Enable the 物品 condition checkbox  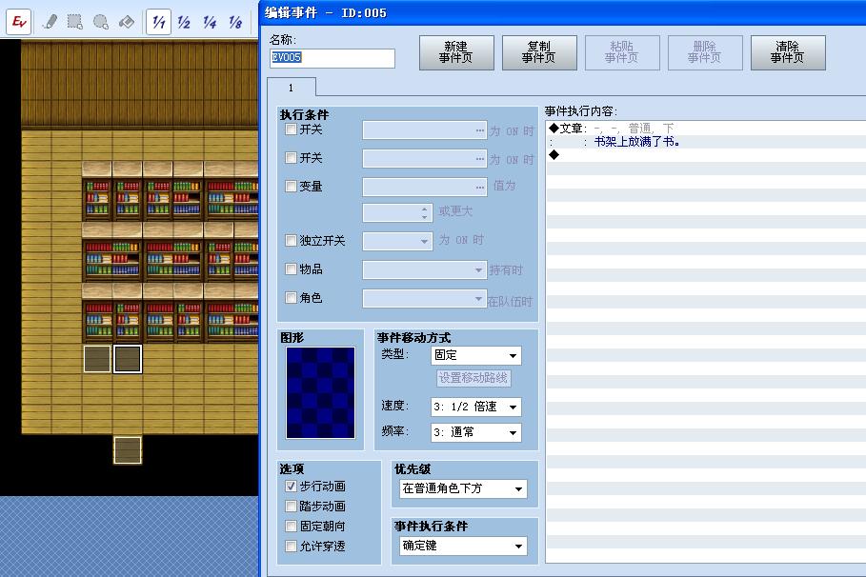click(x=292, y=269)
